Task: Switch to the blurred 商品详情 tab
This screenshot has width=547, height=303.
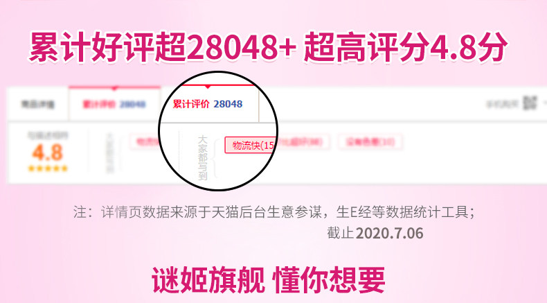Action: pyautogui.click(x=38, y=104)
